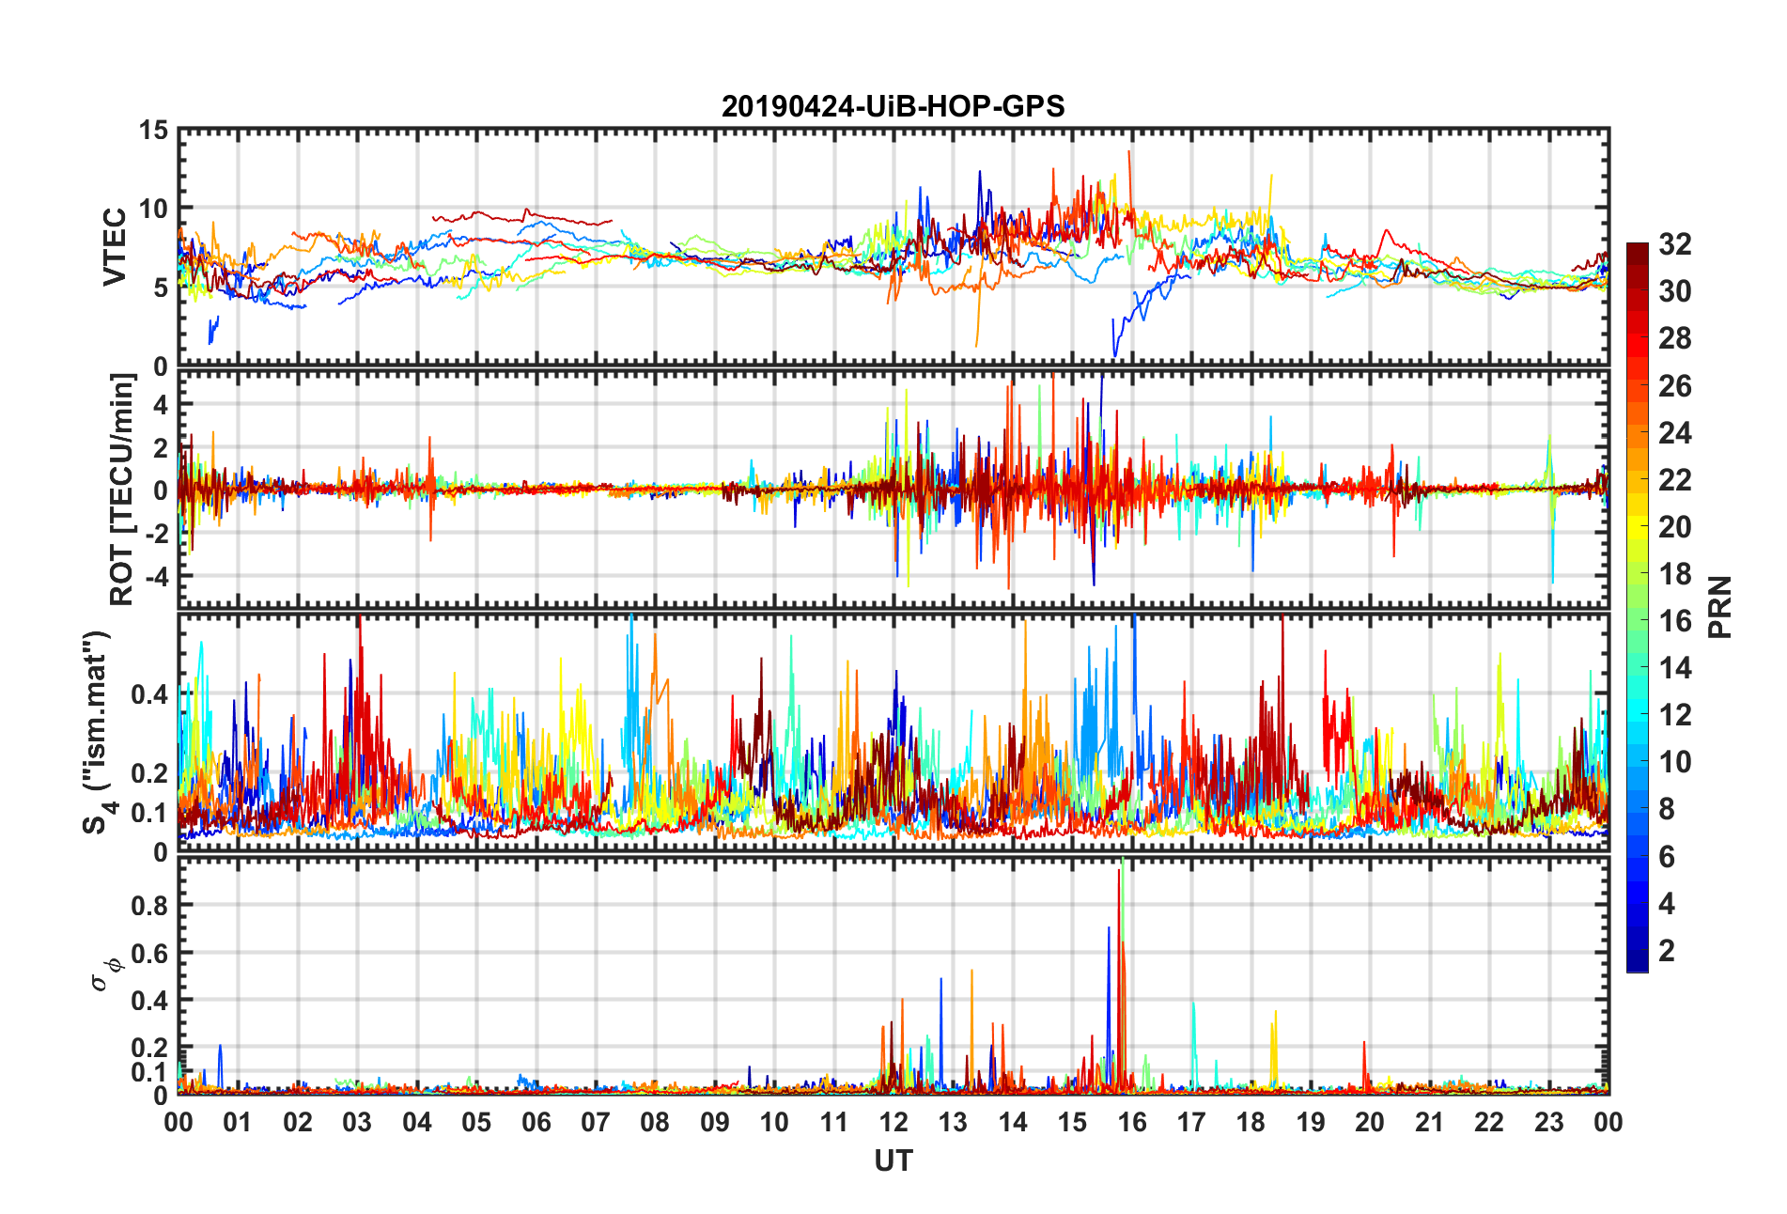Click the ROT [TECU/min] axis label
The image size is (1787, 1214).
coord(122,490)
